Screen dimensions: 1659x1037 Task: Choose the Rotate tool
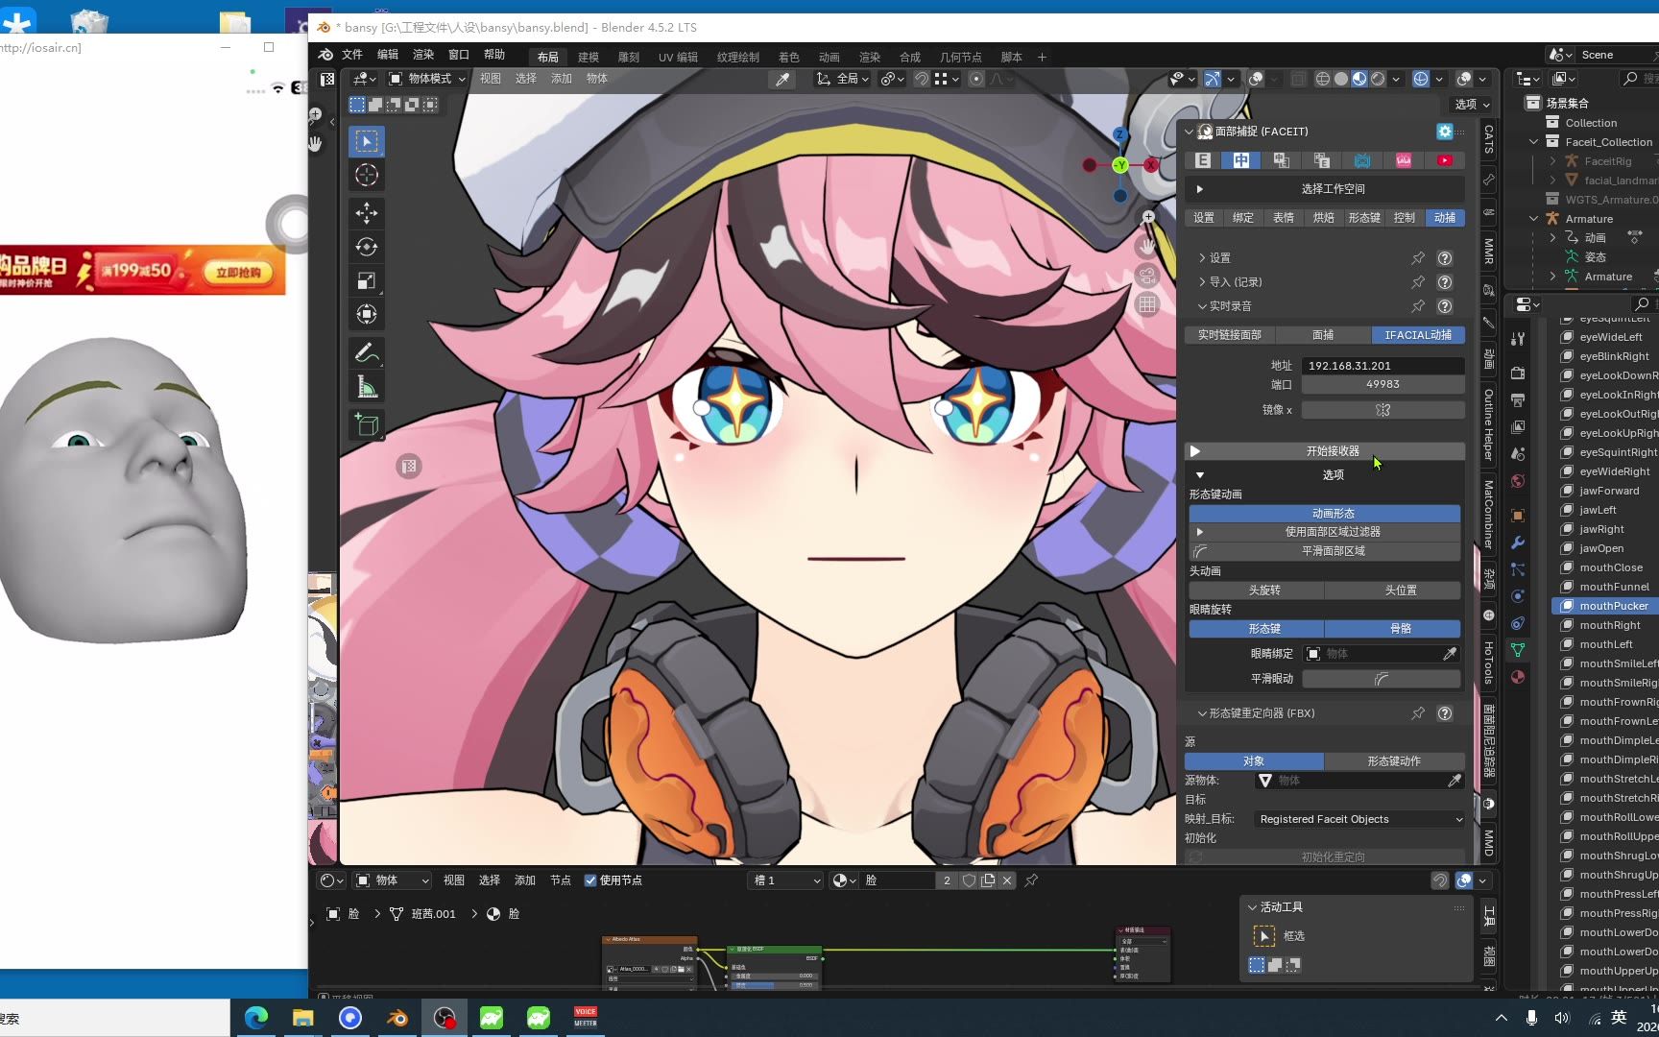[x=367, y=247]
